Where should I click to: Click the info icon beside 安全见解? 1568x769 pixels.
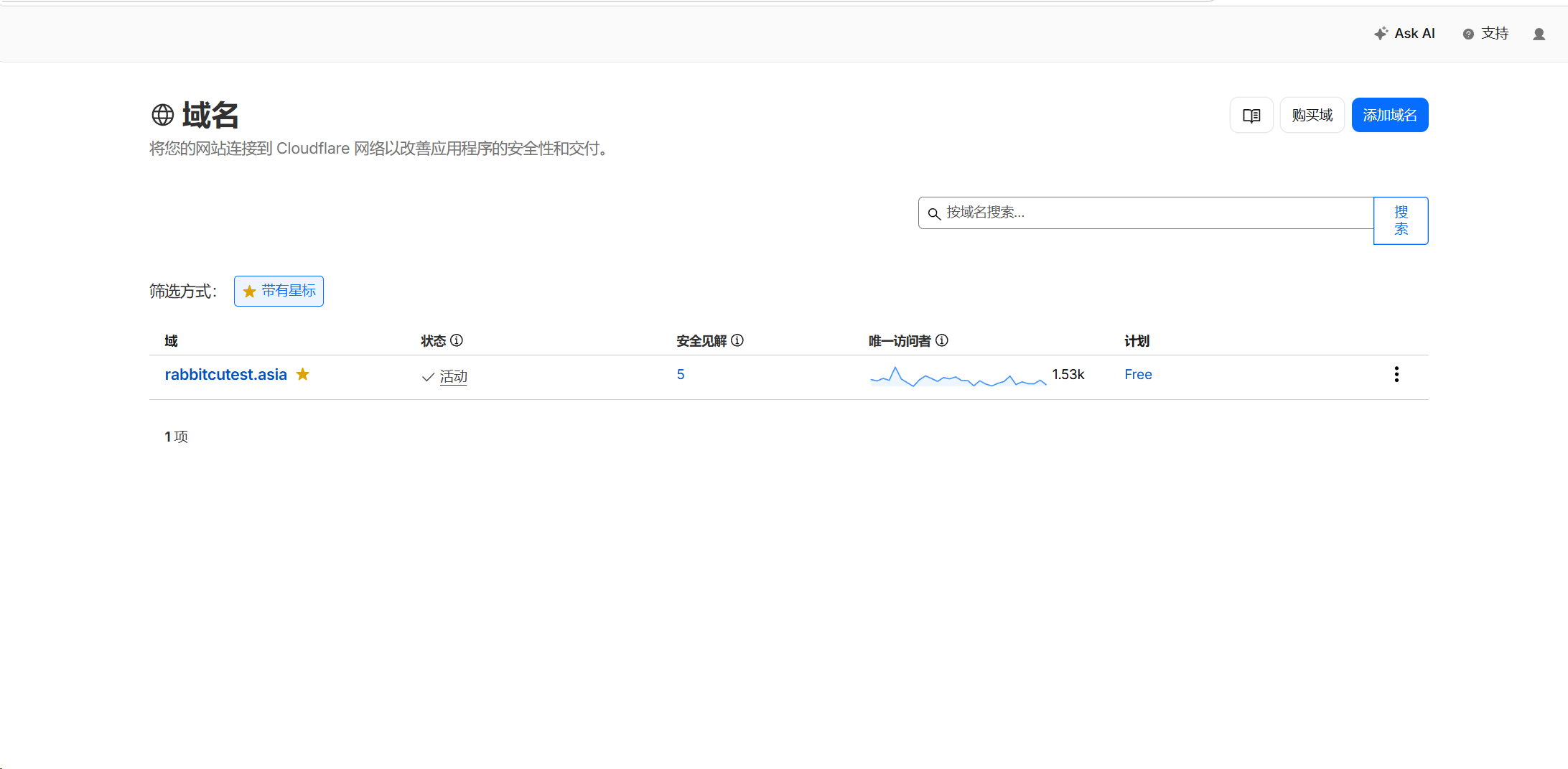737,340
